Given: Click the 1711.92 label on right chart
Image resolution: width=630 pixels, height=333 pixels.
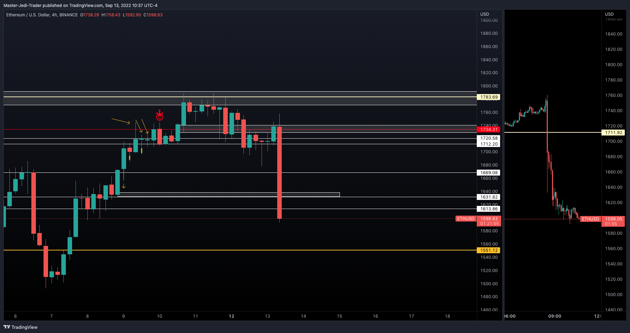Looking at the screenshot, I should tap(613, 133).
